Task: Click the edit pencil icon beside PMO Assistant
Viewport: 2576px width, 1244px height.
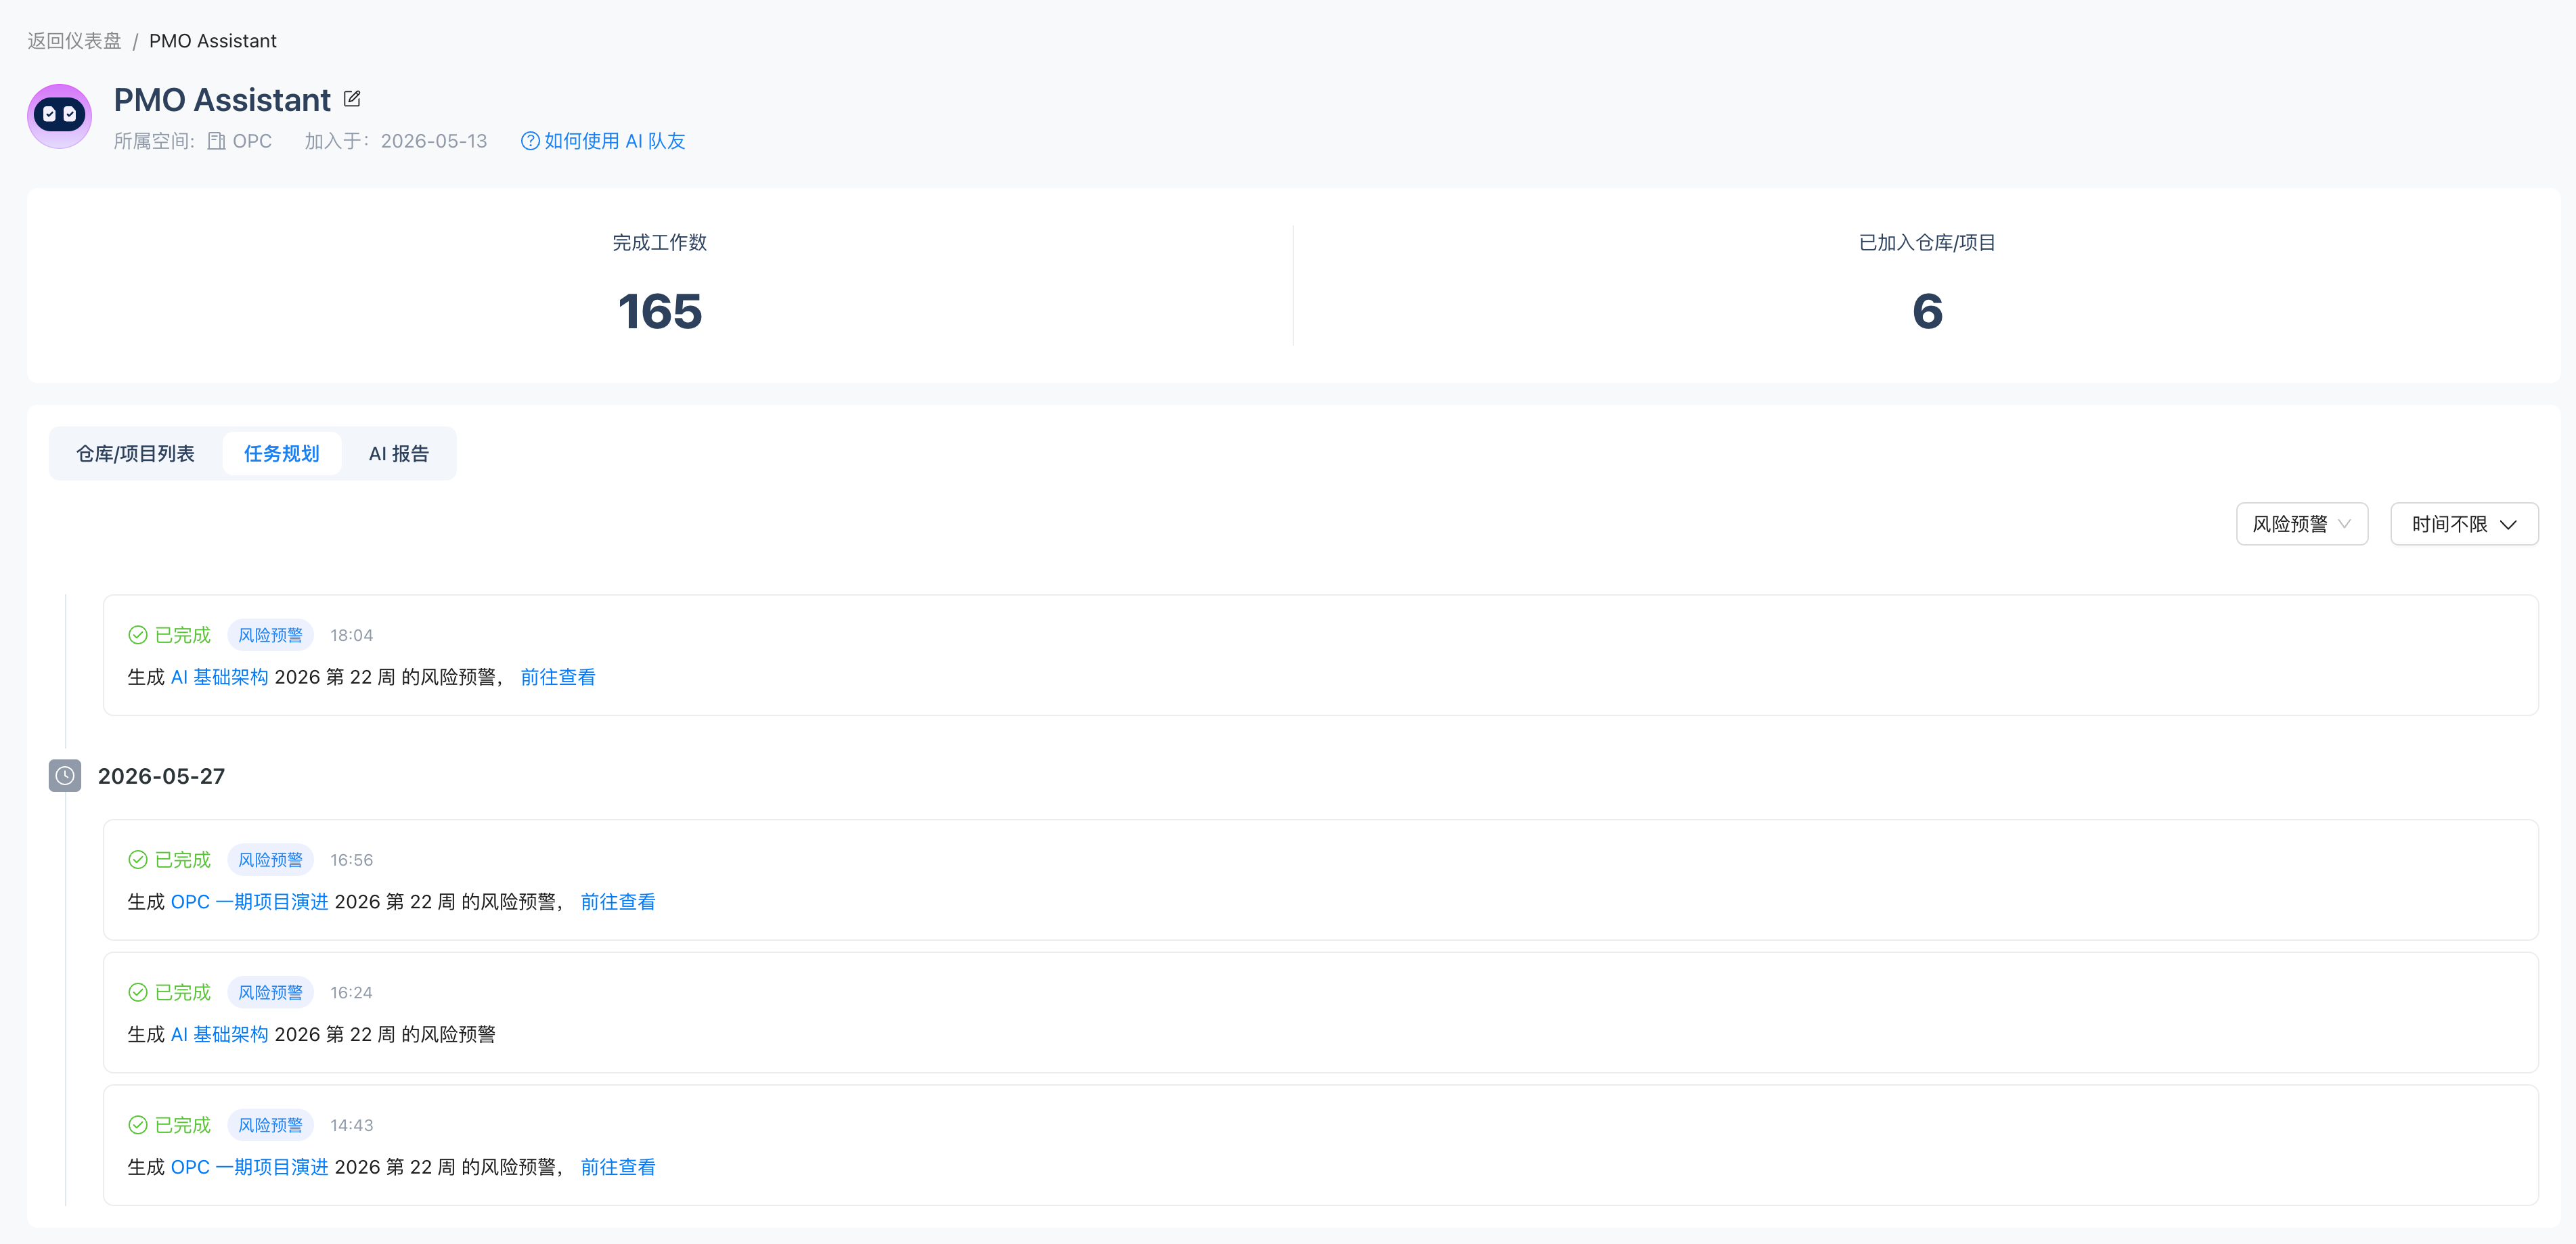Action: pyautogui.click(x=352, y=99)
